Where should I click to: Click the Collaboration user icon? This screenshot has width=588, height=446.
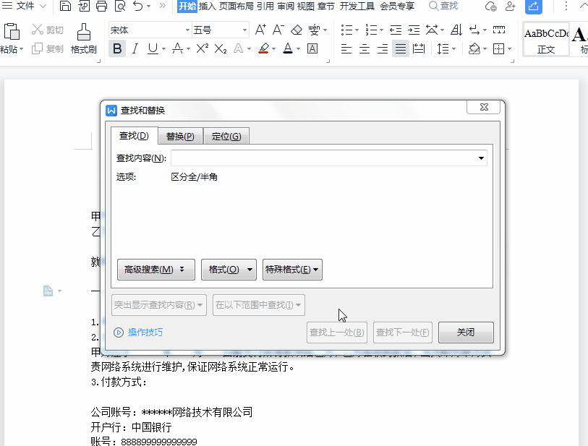click(x=510, y=6)
